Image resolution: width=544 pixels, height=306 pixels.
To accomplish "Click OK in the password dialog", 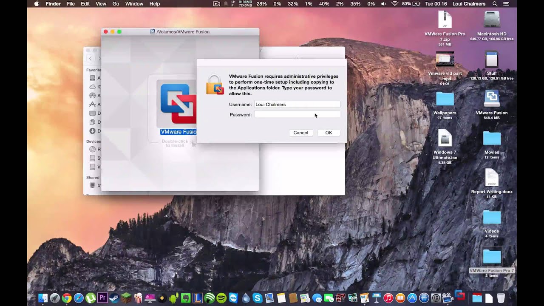I will (x=329, y=133).
